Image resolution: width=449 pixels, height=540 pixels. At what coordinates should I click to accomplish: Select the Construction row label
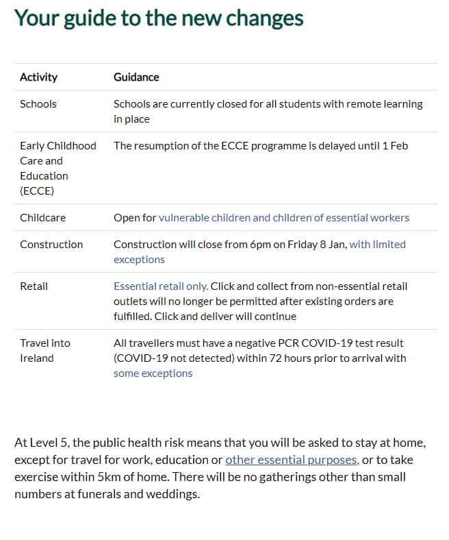pyautogui.click(x=51, y=245)
